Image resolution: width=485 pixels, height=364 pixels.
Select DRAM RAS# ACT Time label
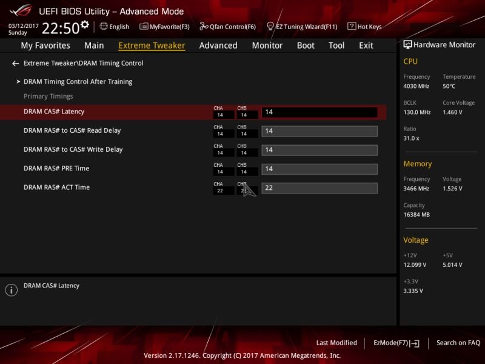[x=56, y=187]
